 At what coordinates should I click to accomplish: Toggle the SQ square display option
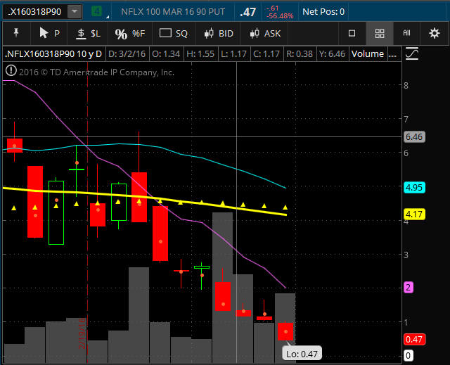[x=173, y=33]
